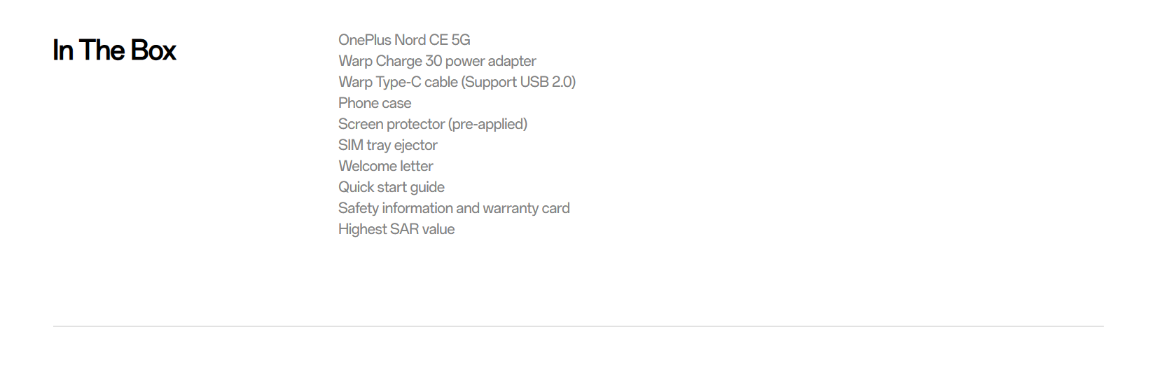Select the Warp Charge 30 power adapter line
Screen dimensions: 1157x365
437,61
